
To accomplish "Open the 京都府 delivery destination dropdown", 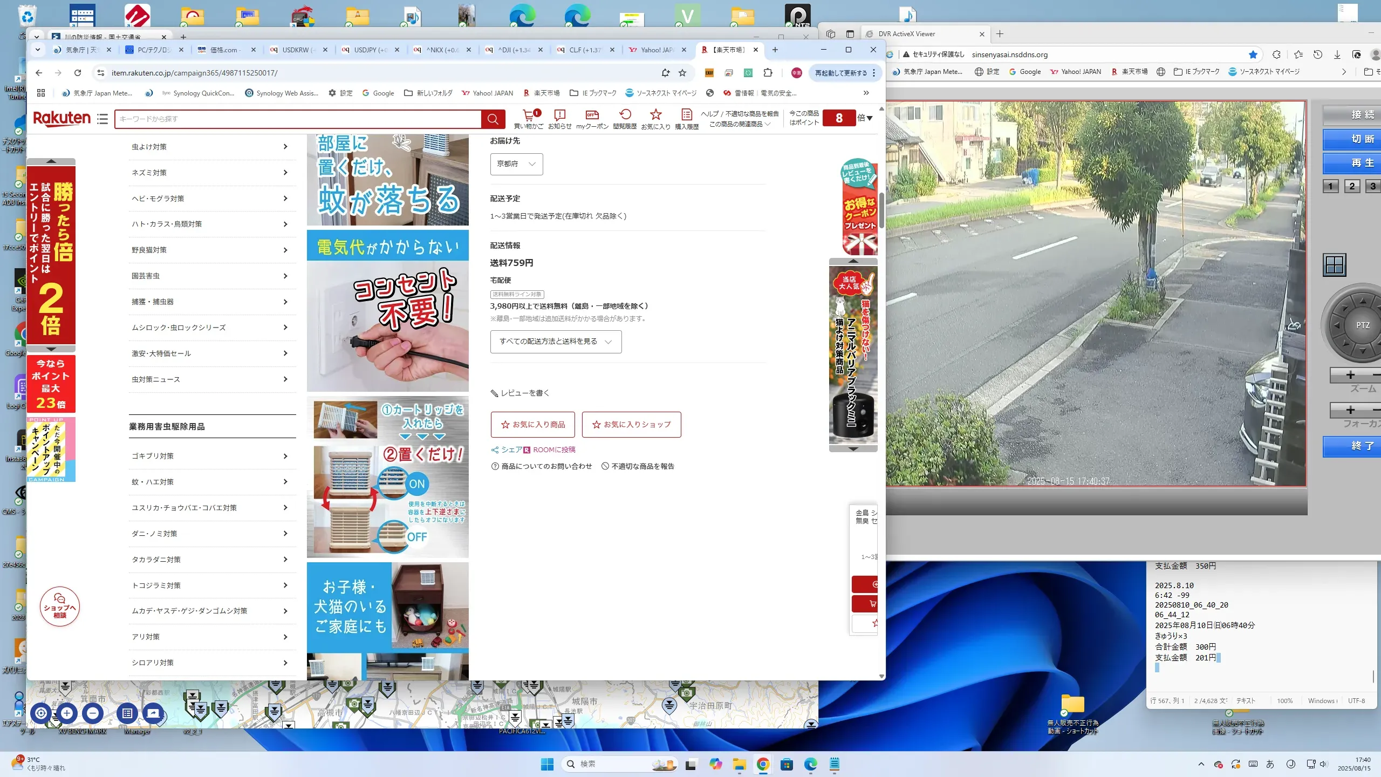I will (516, 164).
